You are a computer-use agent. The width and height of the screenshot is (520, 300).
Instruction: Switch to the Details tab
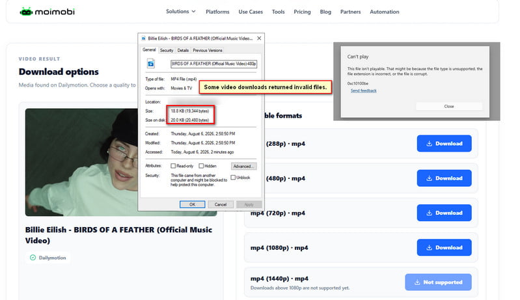(183, 50)
